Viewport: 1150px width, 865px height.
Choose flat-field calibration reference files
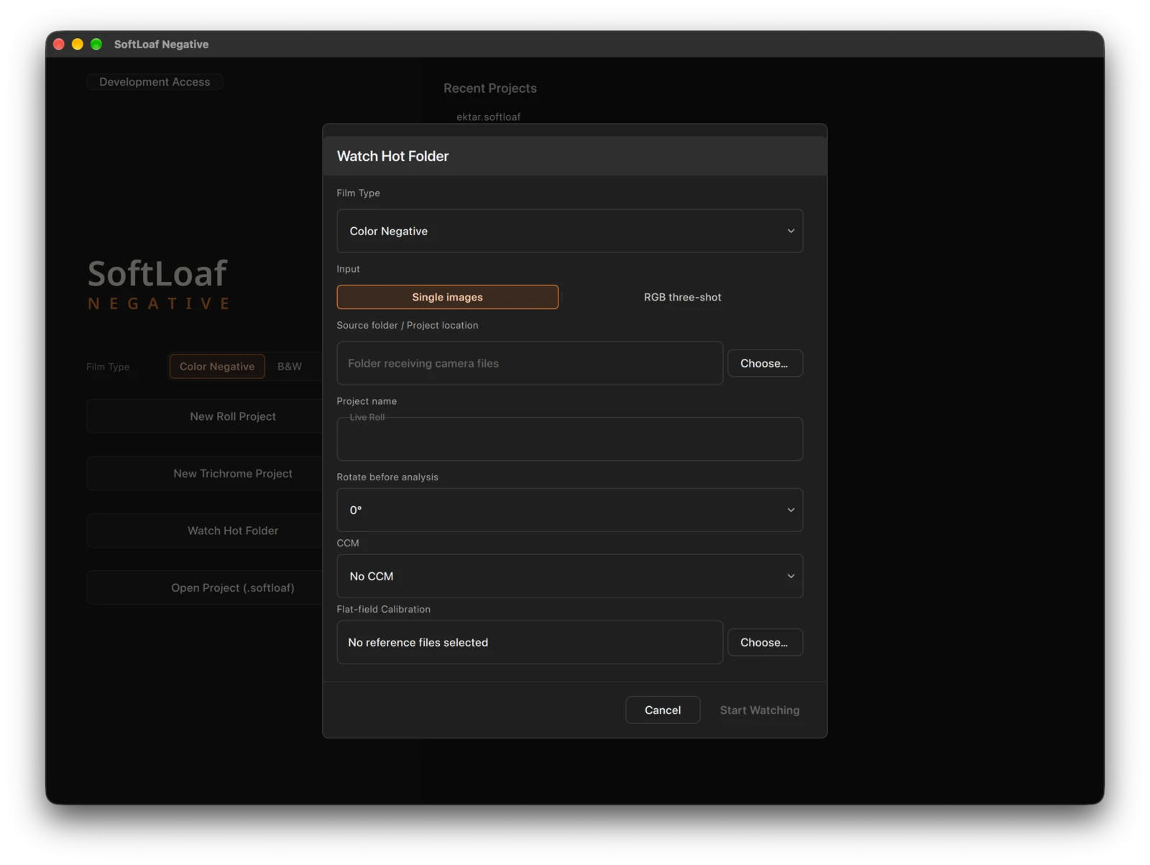pyautogui.click(x=765, y=642)
